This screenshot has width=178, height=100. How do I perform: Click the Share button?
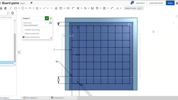click(x=170, y=3)
